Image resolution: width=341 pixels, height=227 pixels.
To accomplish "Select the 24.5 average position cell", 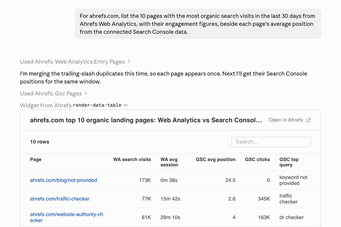I will click(x=230, y=180).
